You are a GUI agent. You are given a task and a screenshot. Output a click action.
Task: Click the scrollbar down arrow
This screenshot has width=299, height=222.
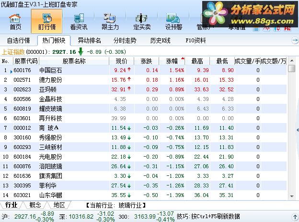coord(292,196)
